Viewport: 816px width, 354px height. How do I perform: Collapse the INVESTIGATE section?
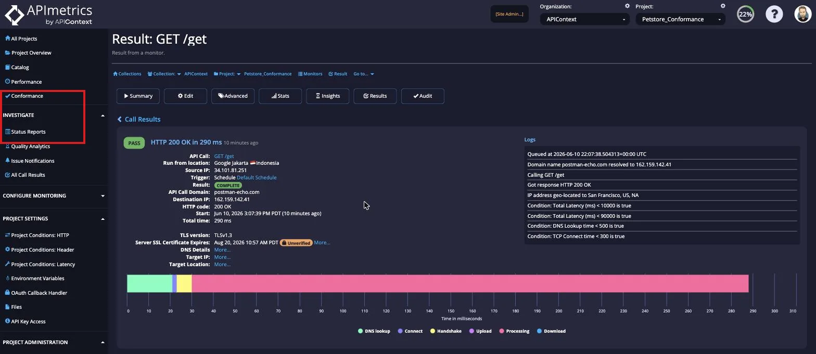coord(103,115)
